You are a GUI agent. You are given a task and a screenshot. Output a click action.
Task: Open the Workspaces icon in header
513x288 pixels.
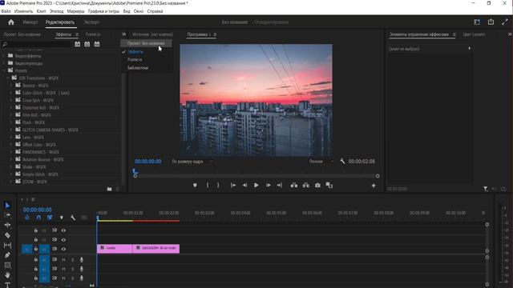coord(477,22)
